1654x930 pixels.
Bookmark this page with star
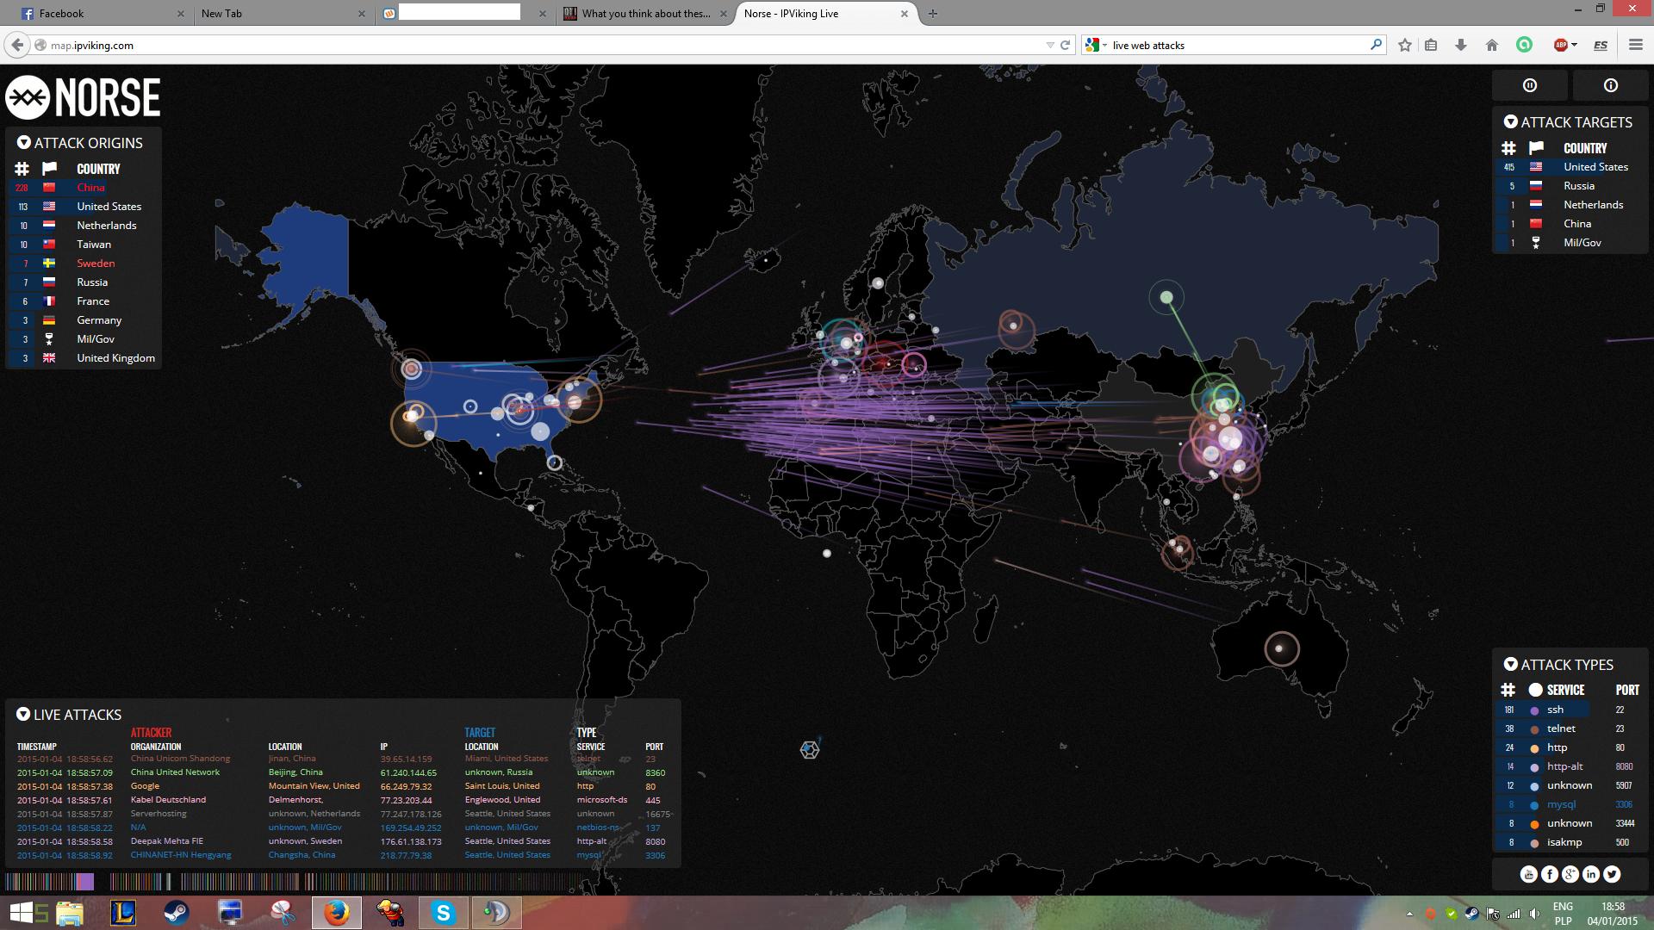1405,45
